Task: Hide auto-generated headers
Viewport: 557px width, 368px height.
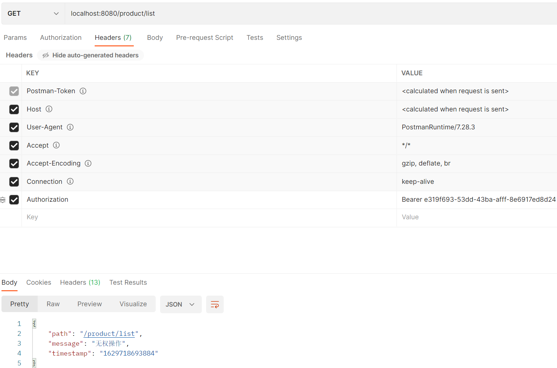Action: pyautogui.click(x=91, y=55)
